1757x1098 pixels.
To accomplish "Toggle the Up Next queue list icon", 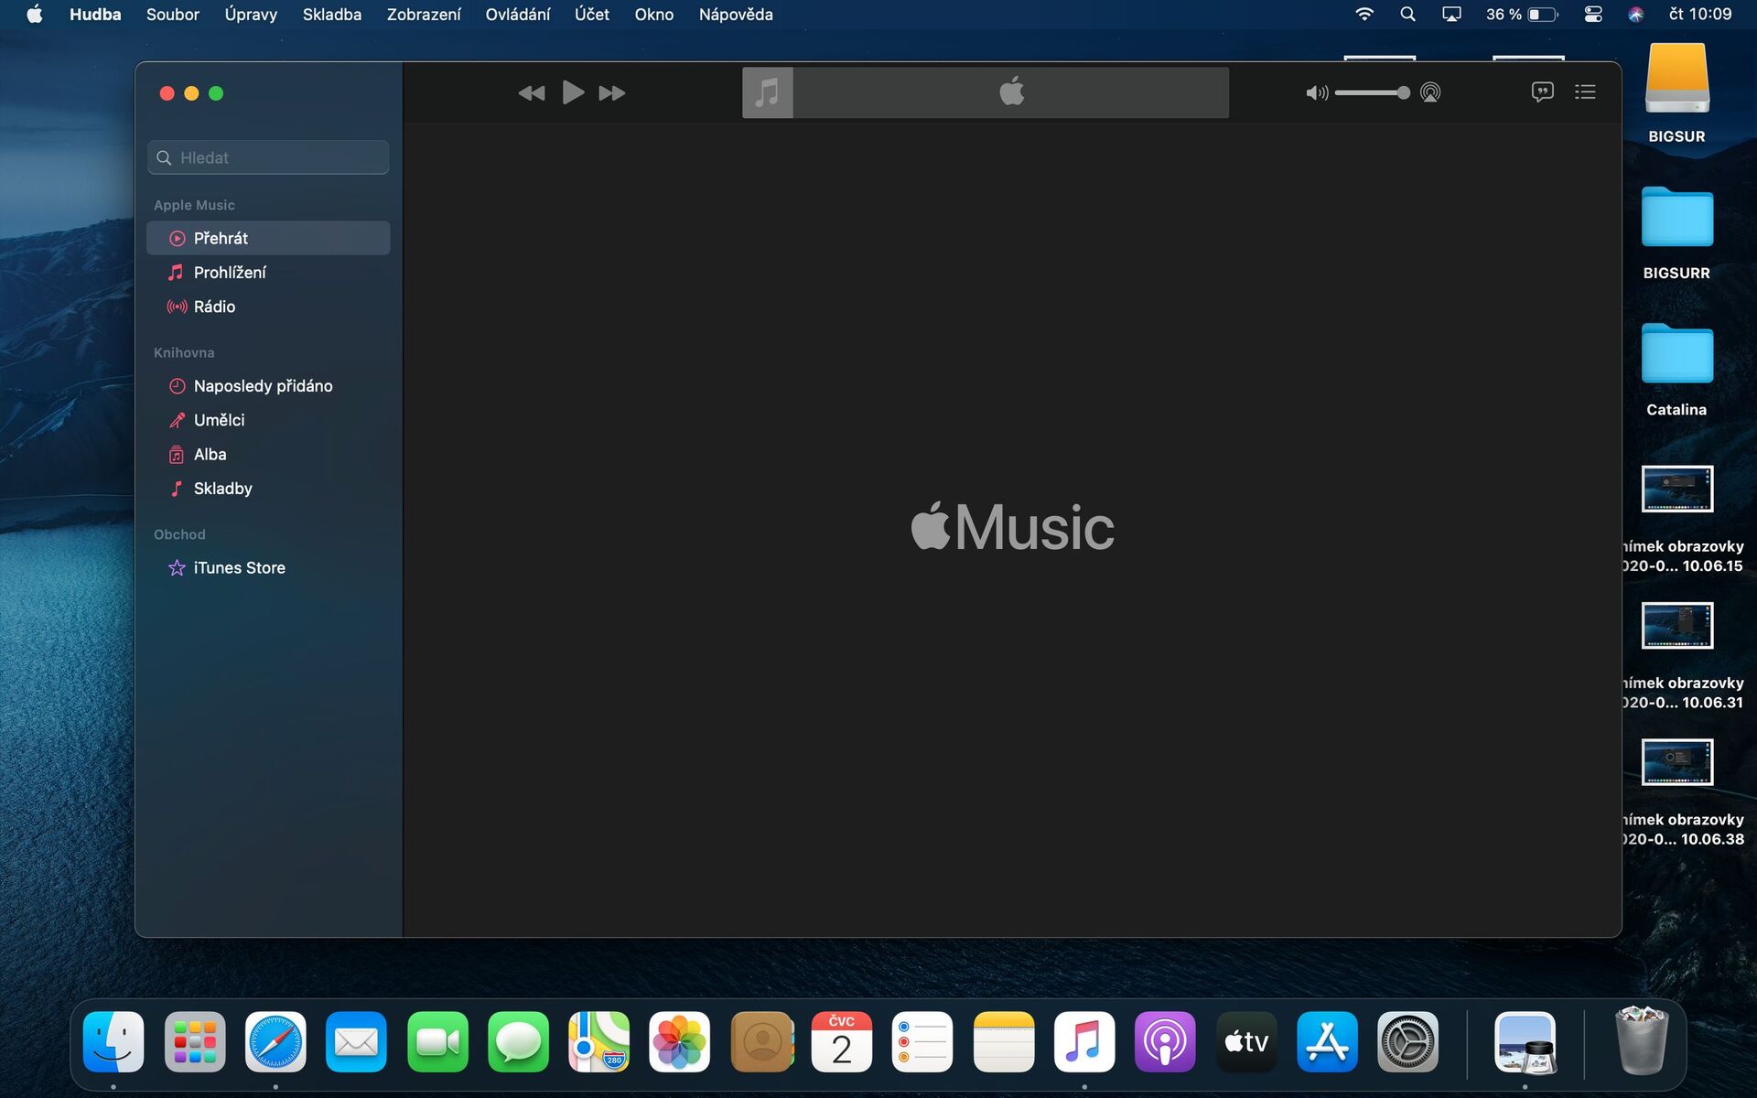I will [x=1585, y=91].
